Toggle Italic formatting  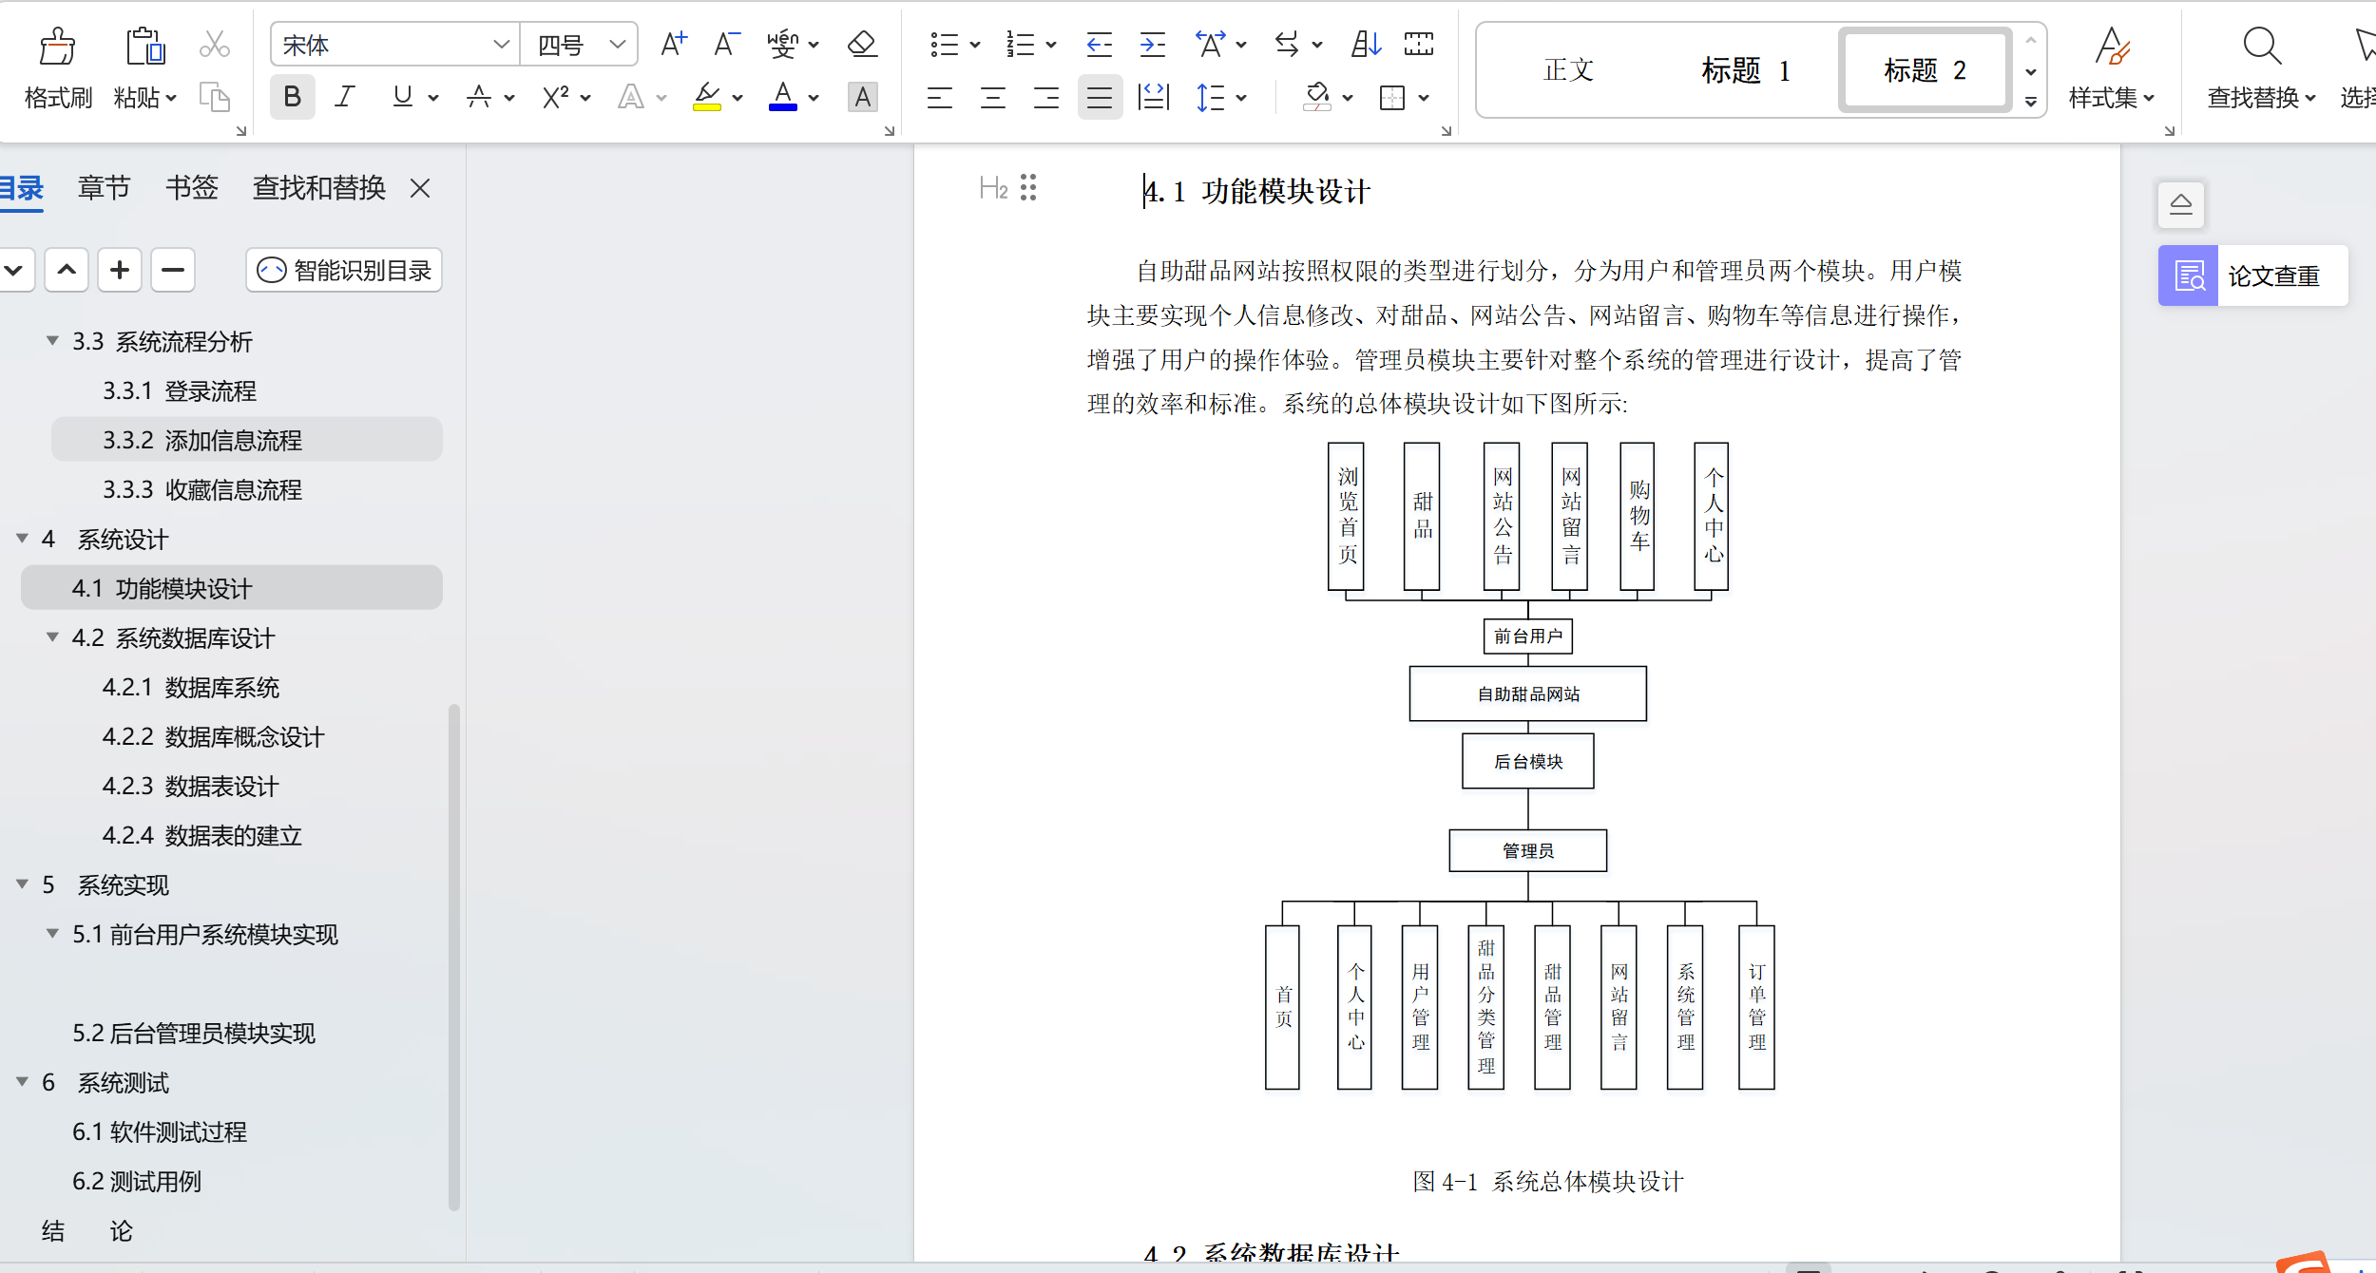tap(345, 97)
